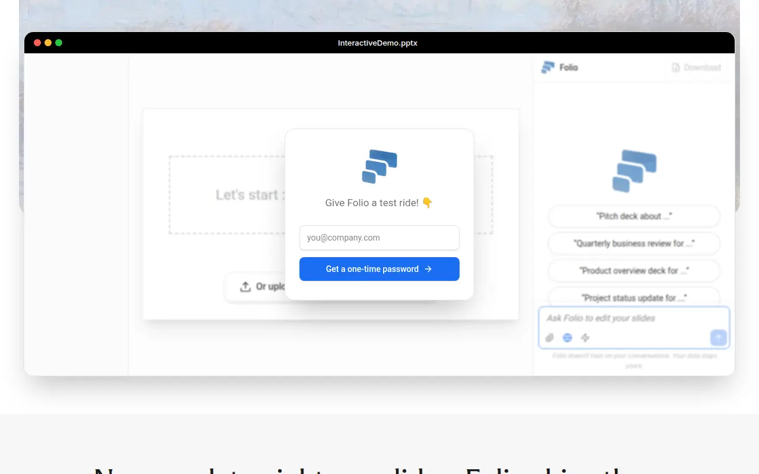Viewport: 759px width, 474px height.
Task: Click the Folio logo in the sign-in dialog
Action: tap(379, 166)
